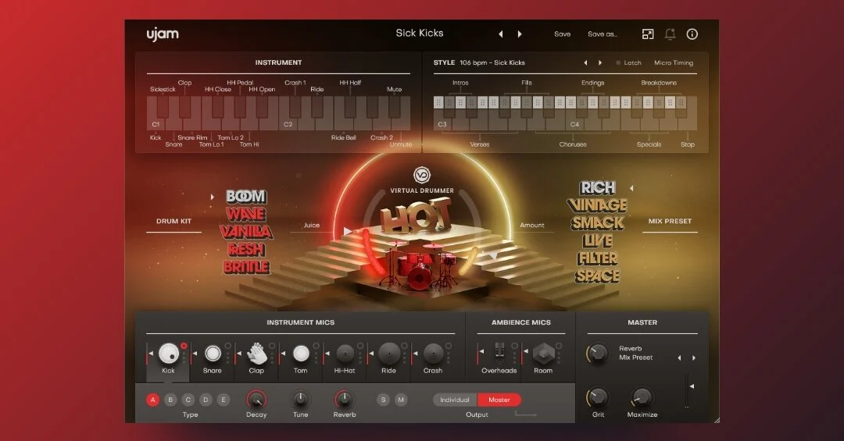Select the Kick drum mic channel
The width and height of the screenshot is (844, 441).
(169, 354)
